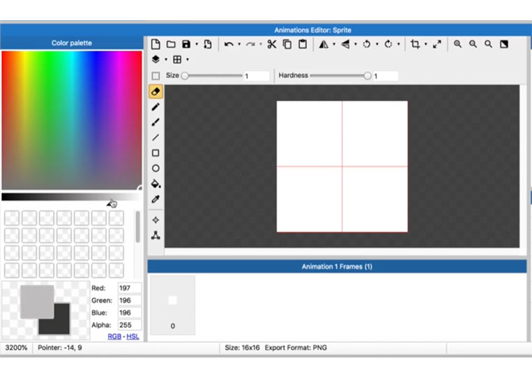The image size is (532, 377).
Task: Expand the Save options dropdown arrow
Action: tap(197, 44)
